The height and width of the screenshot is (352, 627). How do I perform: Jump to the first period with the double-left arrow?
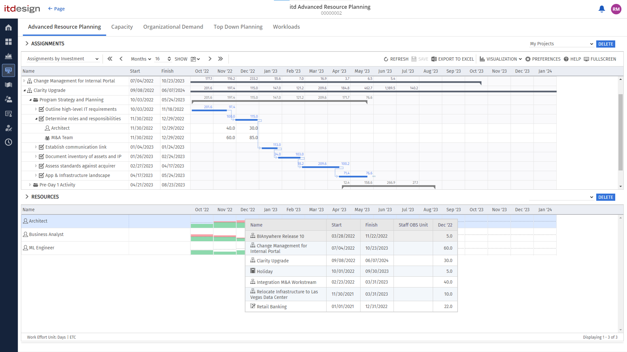(110, 59)
